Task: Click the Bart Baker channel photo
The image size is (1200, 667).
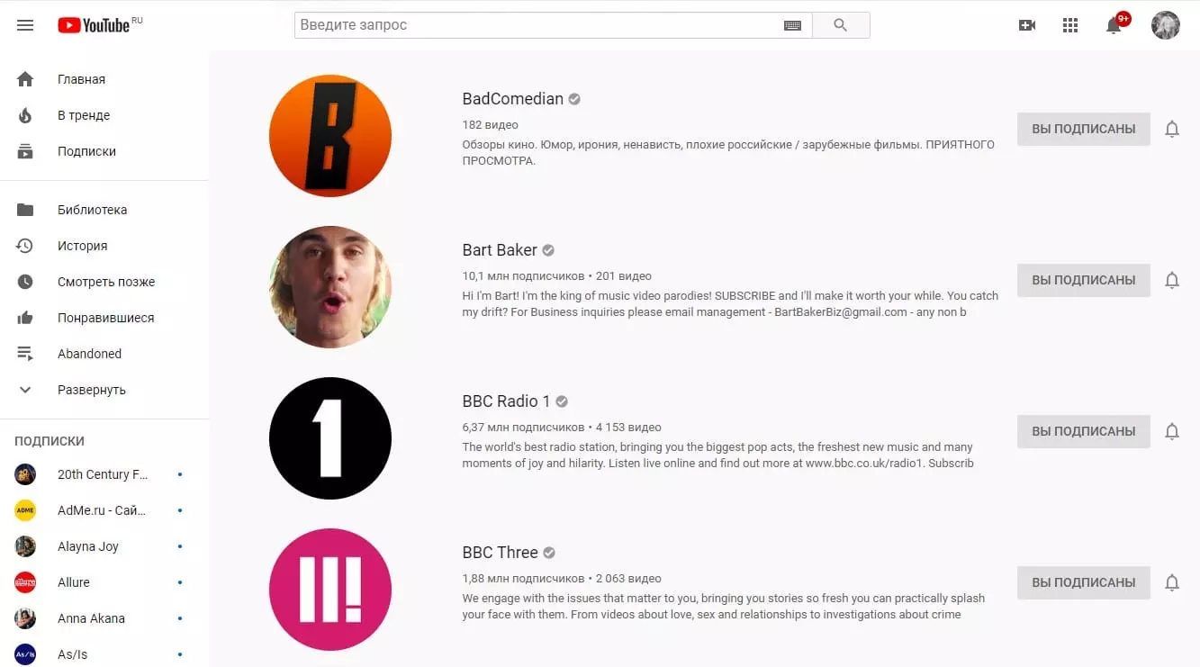Action: (x=330, y=287)
